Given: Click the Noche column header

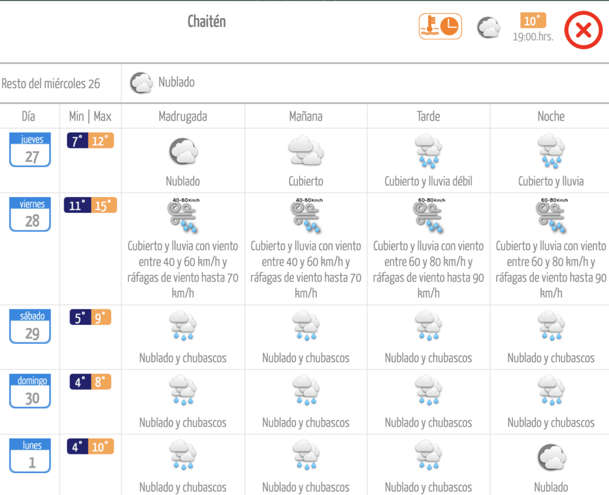Looking at the screenshot, I should (551, 116).
